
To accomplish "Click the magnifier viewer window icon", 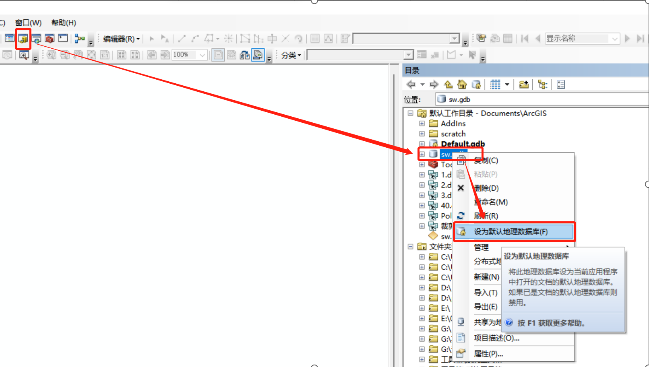I will coord(24,55).
